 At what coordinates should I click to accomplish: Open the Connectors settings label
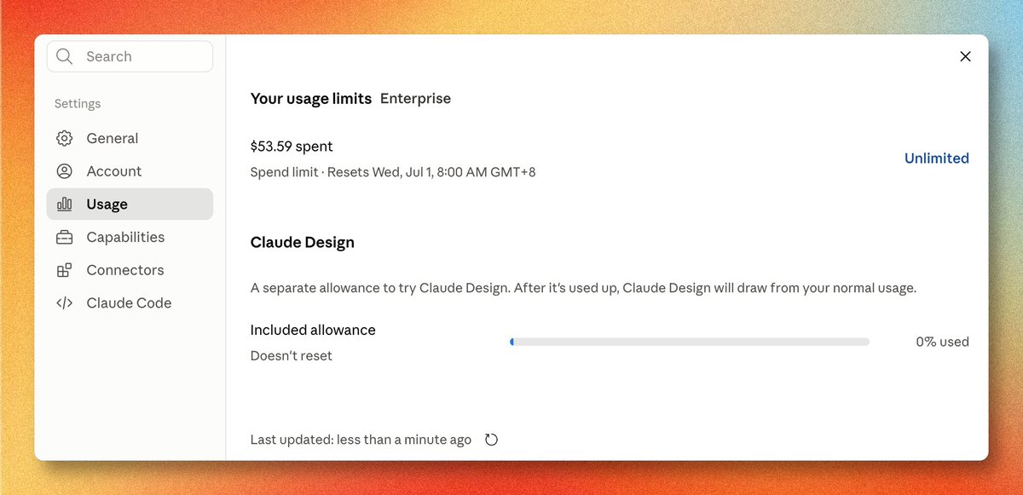pyautogui.click(x=124, y=270)
